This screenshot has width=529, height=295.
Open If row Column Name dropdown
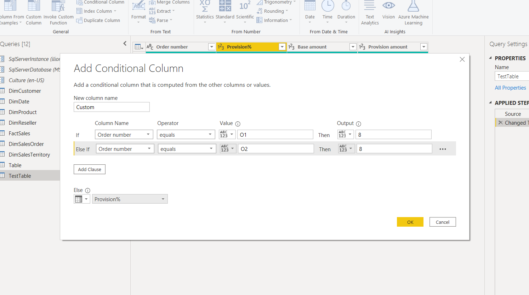pos(124,135)
